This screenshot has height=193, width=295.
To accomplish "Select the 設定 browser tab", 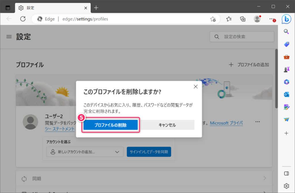I will click(46, 8).
